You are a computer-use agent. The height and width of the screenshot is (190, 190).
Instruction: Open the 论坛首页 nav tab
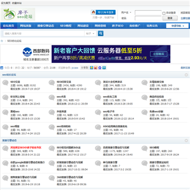[x=8, y=26]
